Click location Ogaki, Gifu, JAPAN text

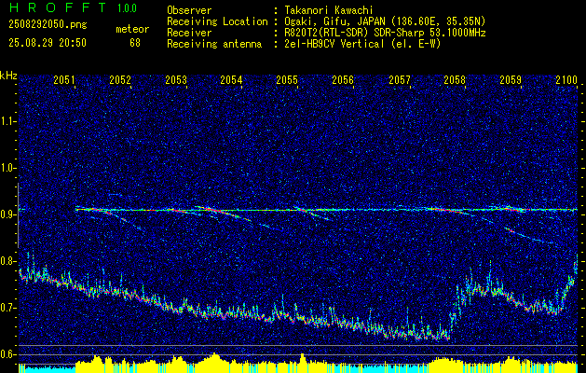pos(385,21)
